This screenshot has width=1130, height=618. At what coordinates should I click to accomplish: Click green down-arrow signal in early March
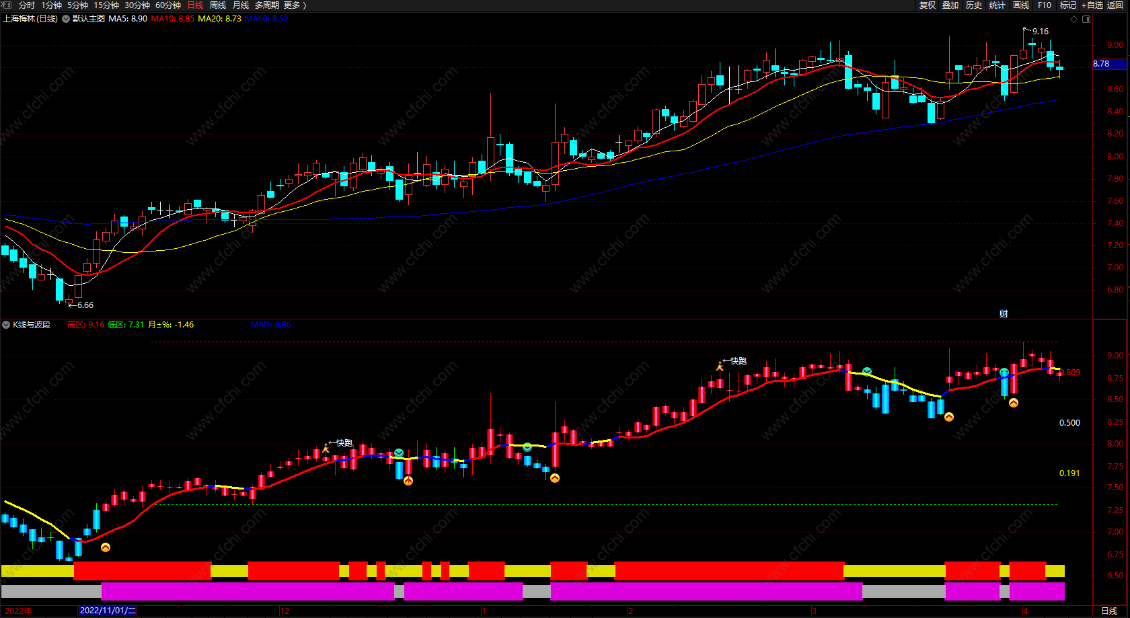coord(867,371)
